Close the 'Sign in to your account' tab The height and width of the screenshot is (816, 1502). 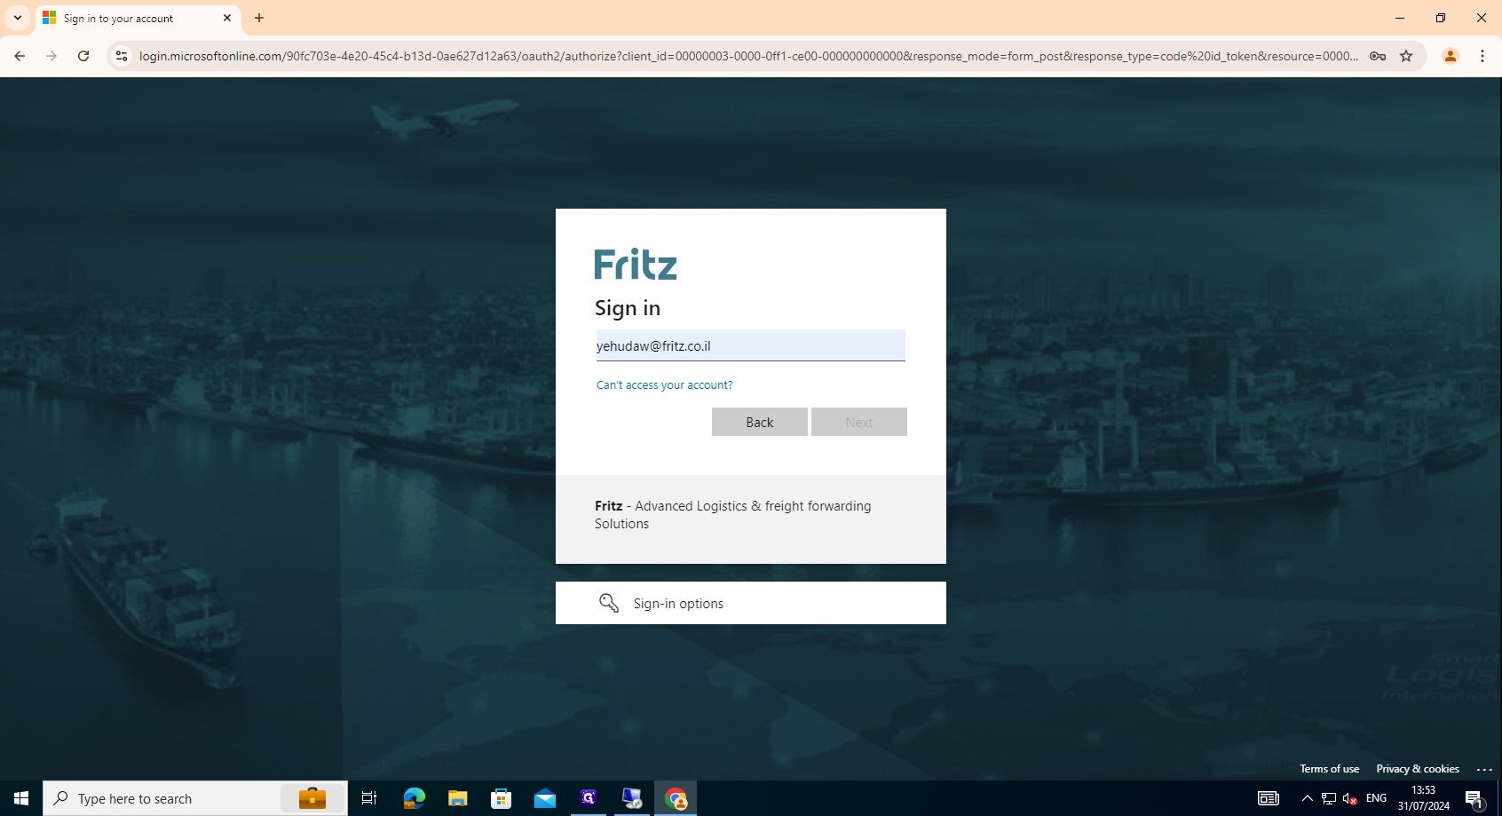click(227, 18)
